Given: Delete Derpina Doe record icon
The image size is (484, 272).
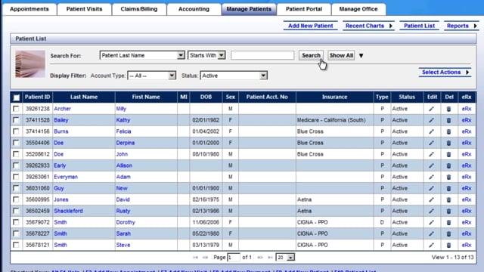Looking at the screenshot, I should 448,143.
